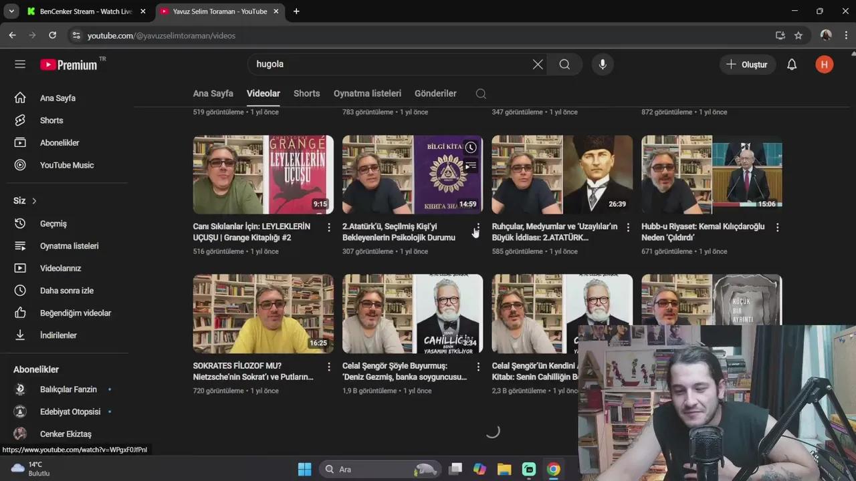Activate voice search microphone
Viewport: 856px width, 481px height.
pyautogui.click(x=603, y=64)
